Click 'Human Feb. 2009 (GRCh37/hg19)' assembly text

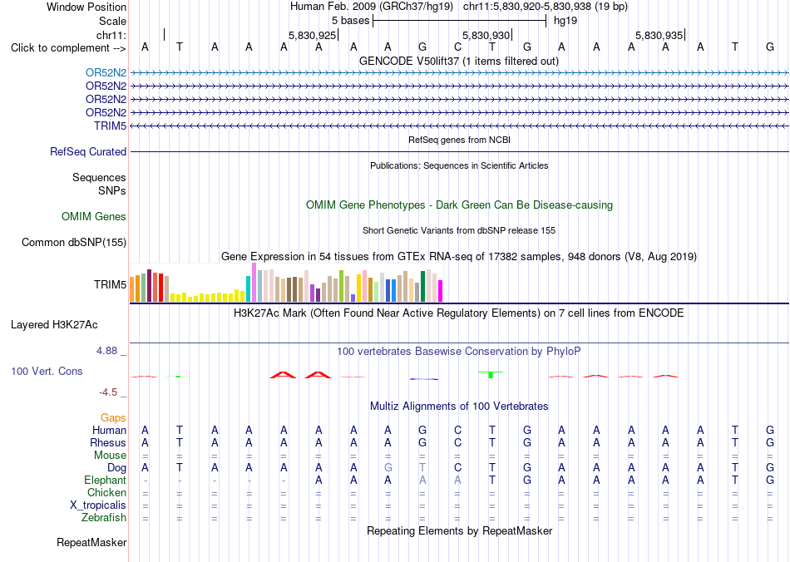372,7
